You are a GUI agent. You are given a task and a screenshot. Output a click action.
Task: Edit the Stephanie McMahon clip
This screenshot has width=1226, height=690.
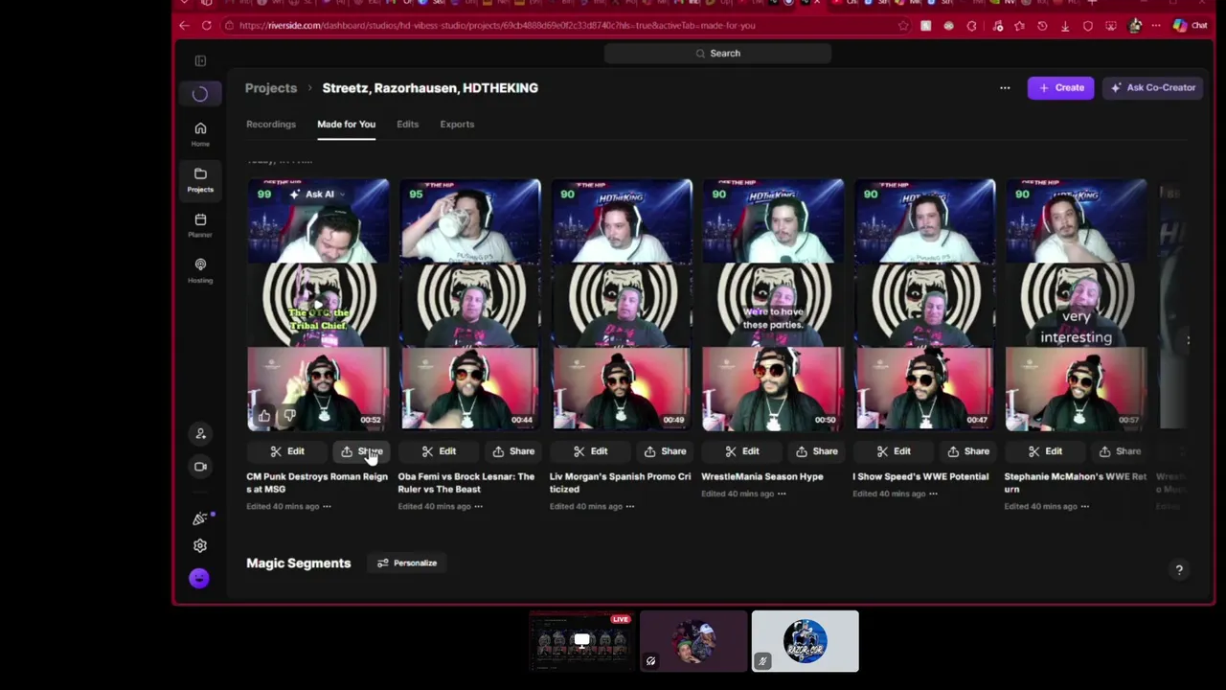(1044, 451)
